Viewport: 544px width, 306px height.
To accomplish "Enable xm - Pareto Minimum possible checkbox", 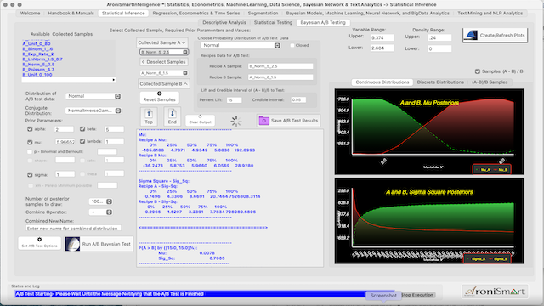I will 31,185.
